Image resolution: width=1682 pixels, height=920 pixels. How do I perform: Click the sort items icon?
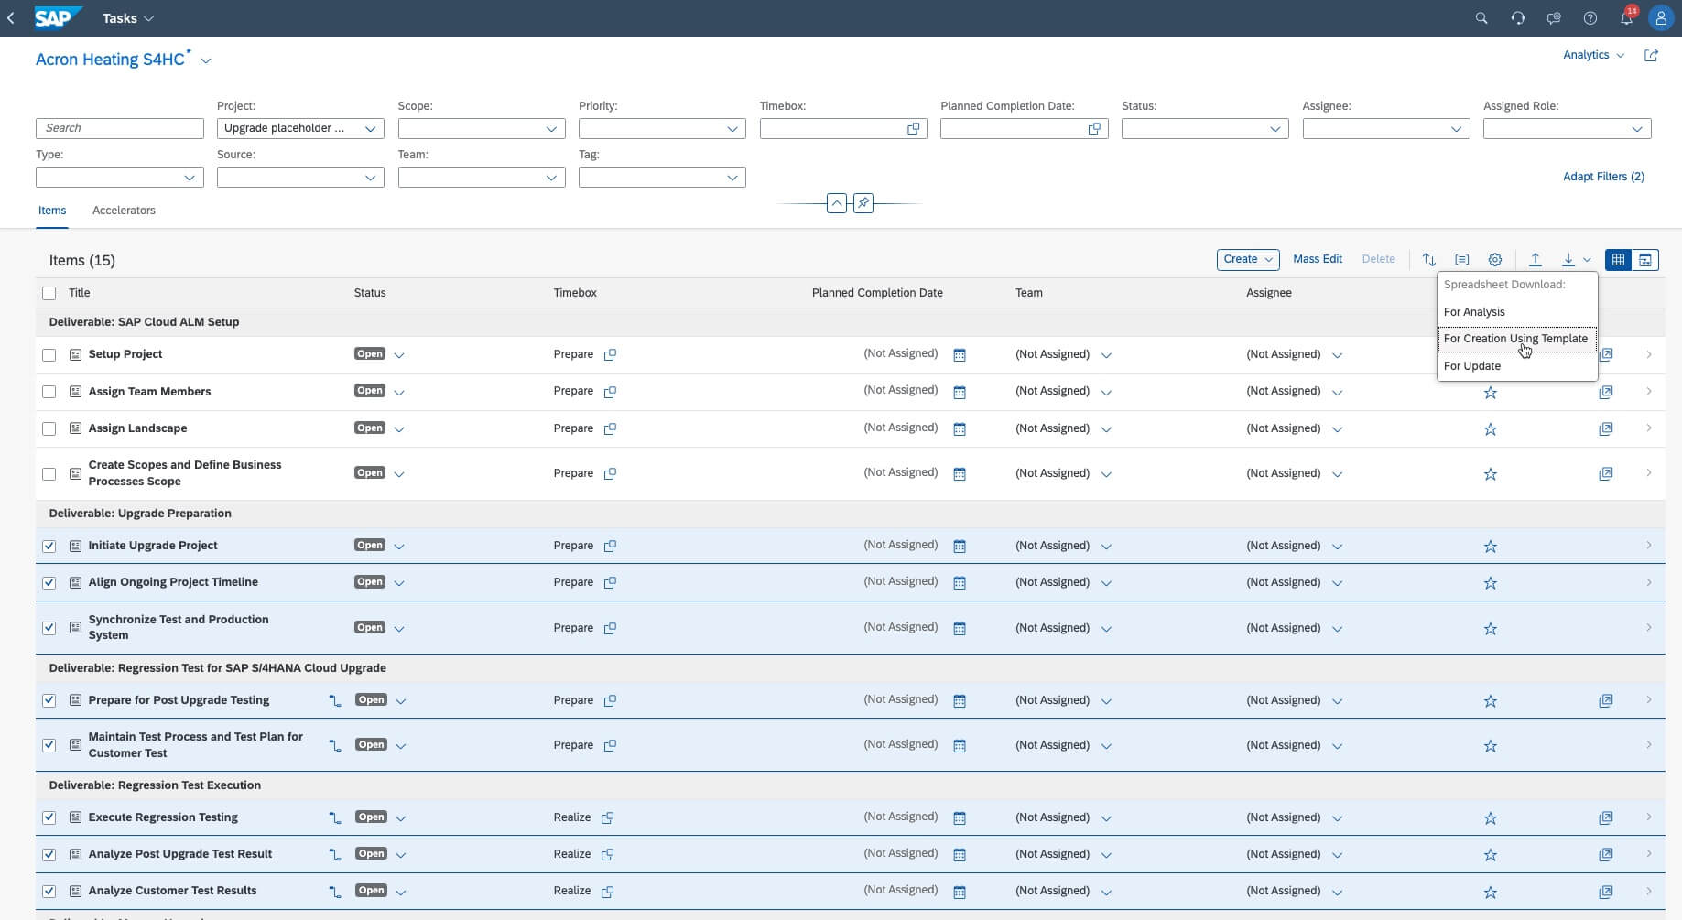(1428, 260)
